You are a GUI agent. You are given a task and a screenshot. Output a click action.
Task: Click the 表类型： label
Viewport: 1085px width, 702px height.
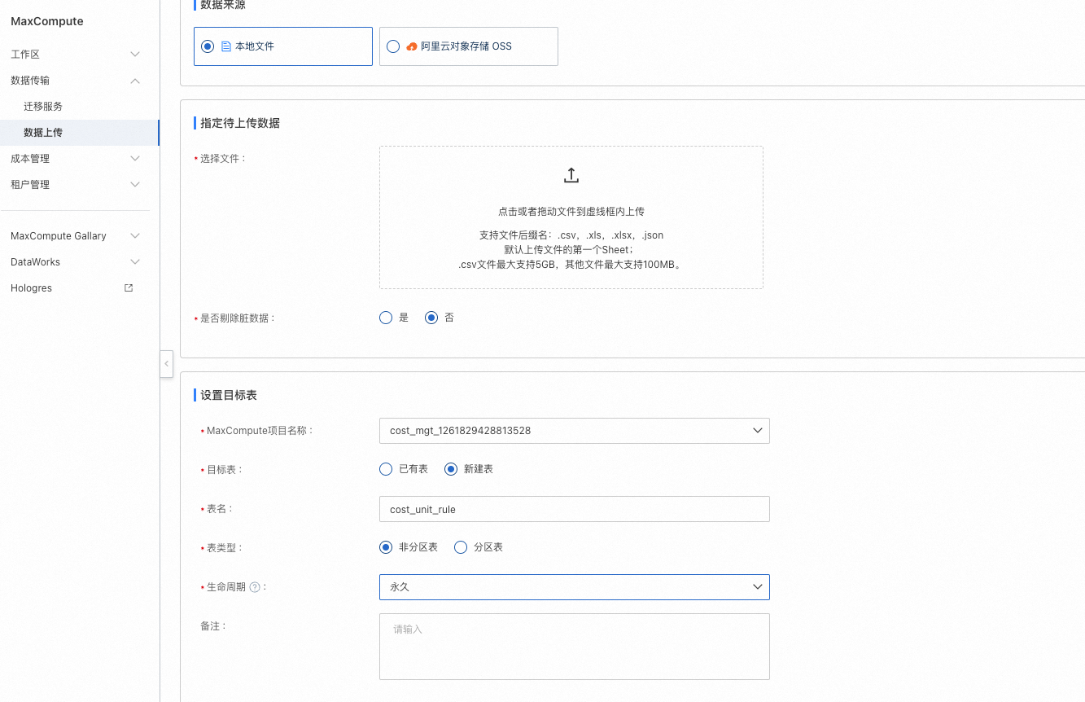[225, 548]
